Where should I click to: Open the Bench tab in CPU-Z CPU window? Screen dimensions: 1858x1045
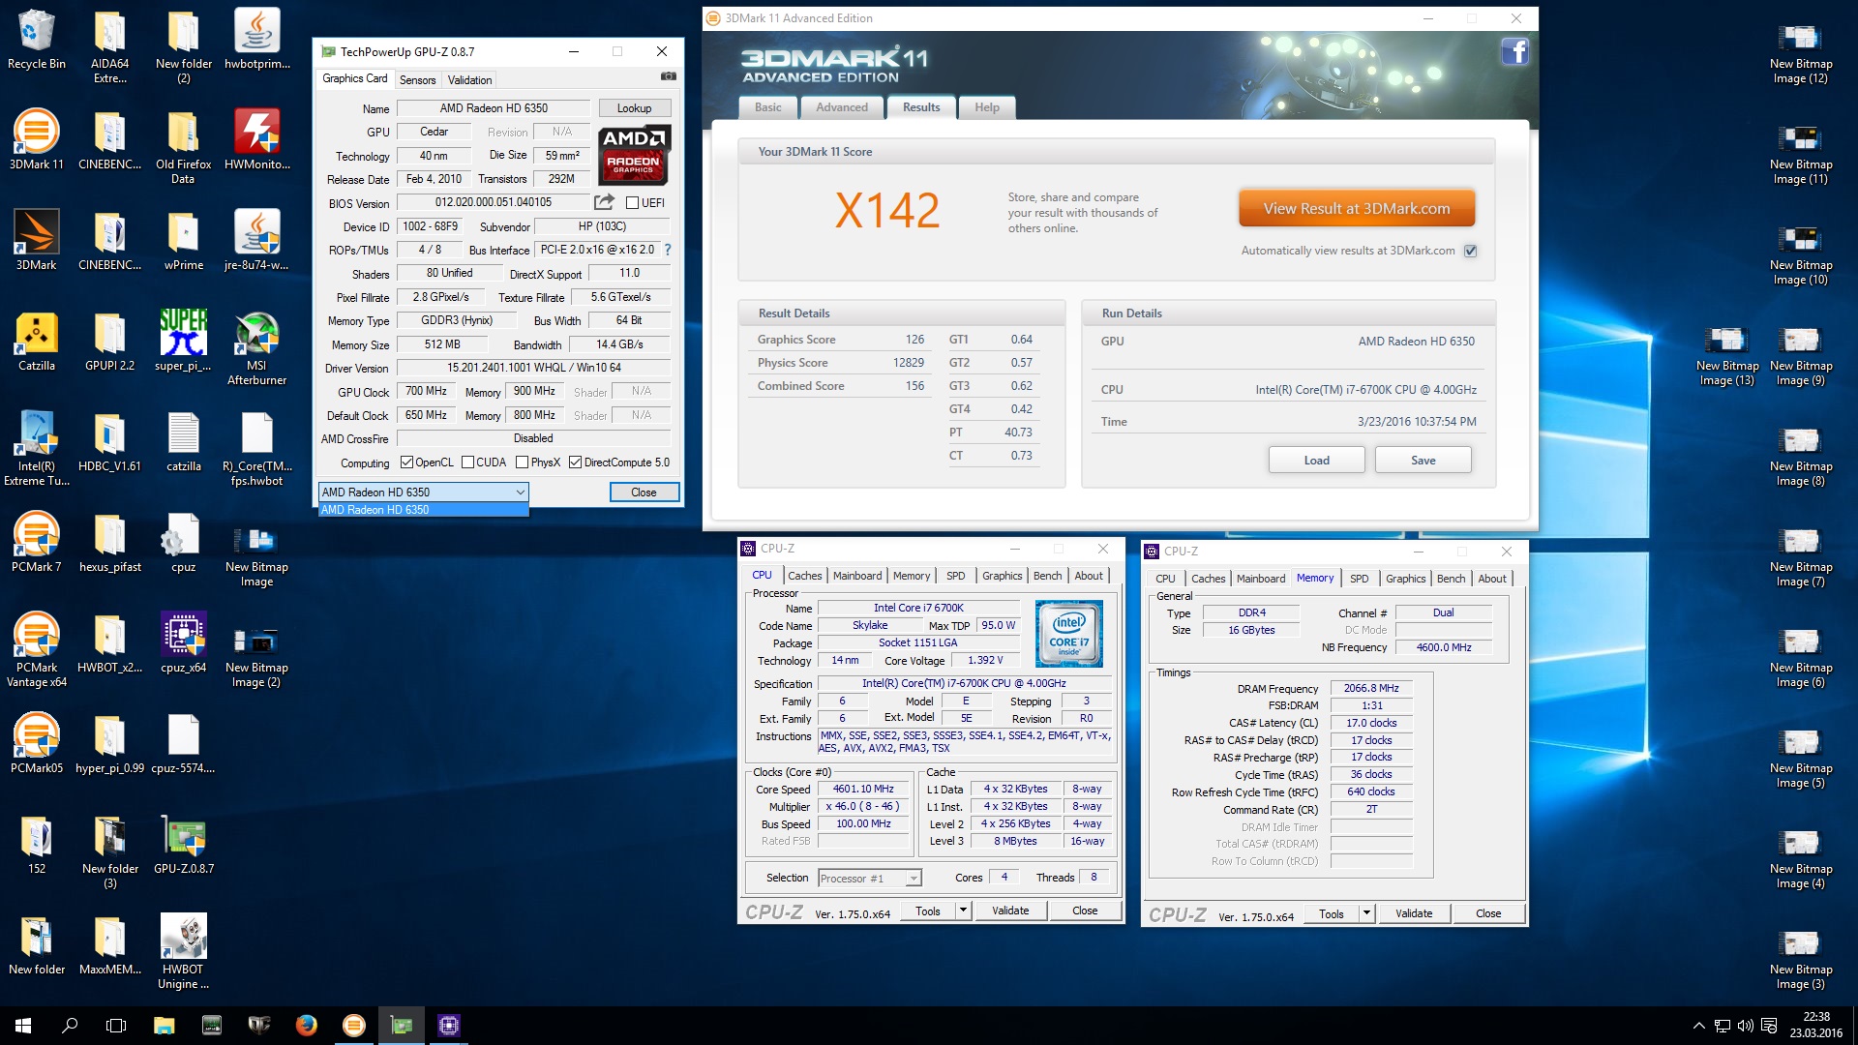pyautogui.click(x=1047, y=576)
